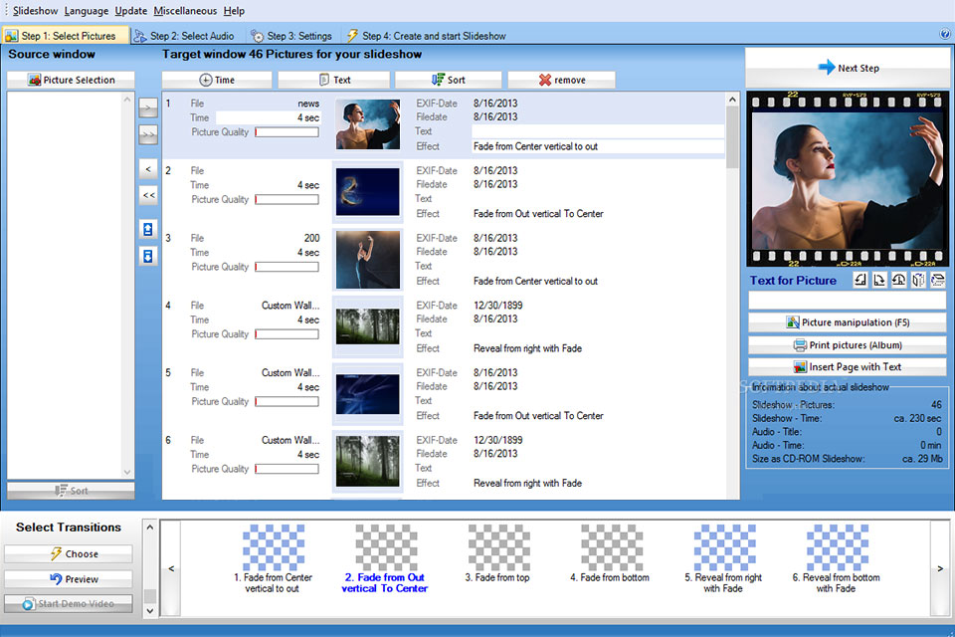Open Update menu

point(130,11)
